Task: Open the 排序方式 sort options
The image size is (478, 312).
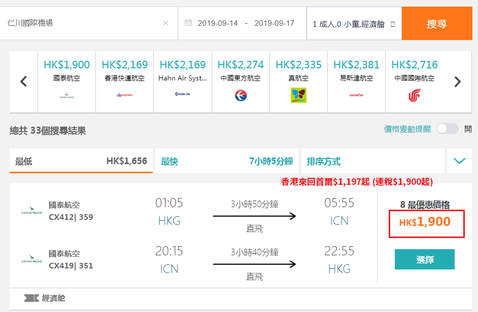Action: click(x=373, y=161)
